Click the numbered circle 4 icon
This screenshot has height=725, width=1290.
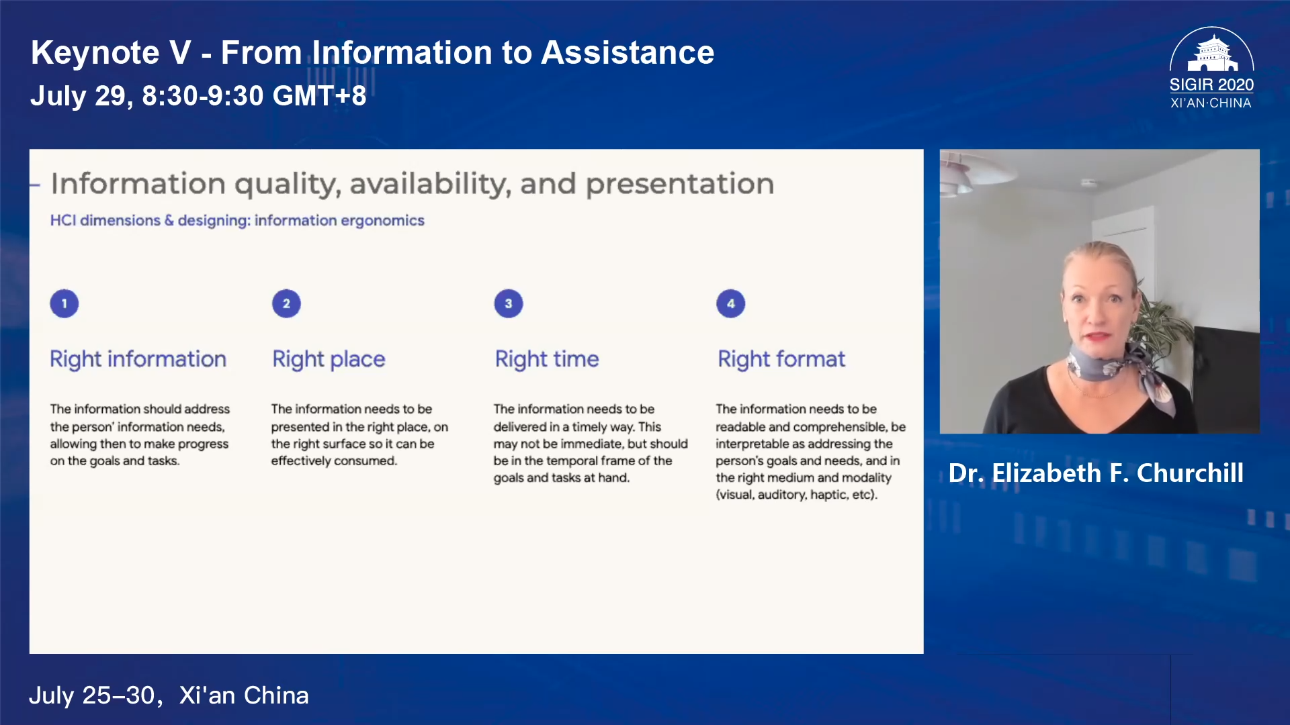[730, 303]
